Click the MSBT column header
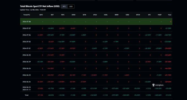This screenshot has height=100, width=187. [x=159, y=15]
